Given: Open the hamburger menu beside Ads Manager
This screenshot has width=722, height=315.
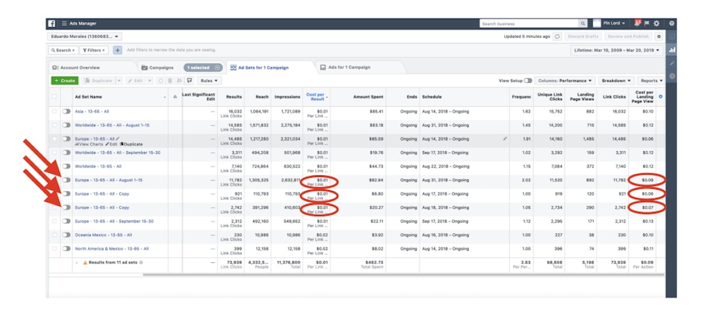Looking at the screenshot, I should (64, 23).
